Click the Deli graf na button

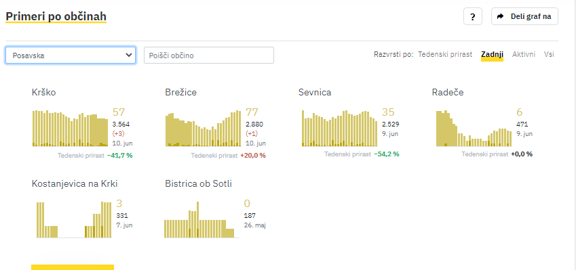pos(524,16)
